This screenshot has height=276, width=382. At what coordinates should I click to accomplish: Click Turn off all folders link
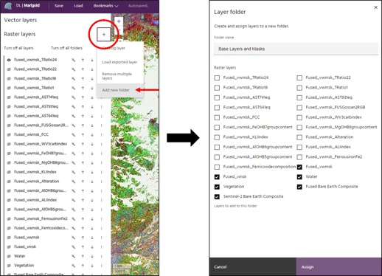(x=66, y=48)
